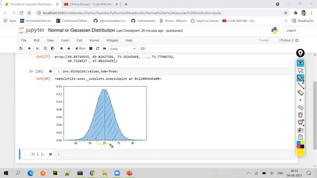The width and height of the screenshot is (317, 178).
Task: Open Microsoft Edge from taskbar
Action: pyautogui.click(x=31, y=173)
